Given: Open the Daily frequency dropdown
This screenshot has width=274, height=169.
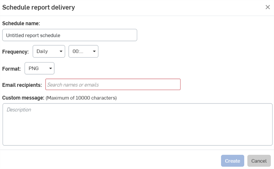Looking at the screenshot, I should [49, 51].
